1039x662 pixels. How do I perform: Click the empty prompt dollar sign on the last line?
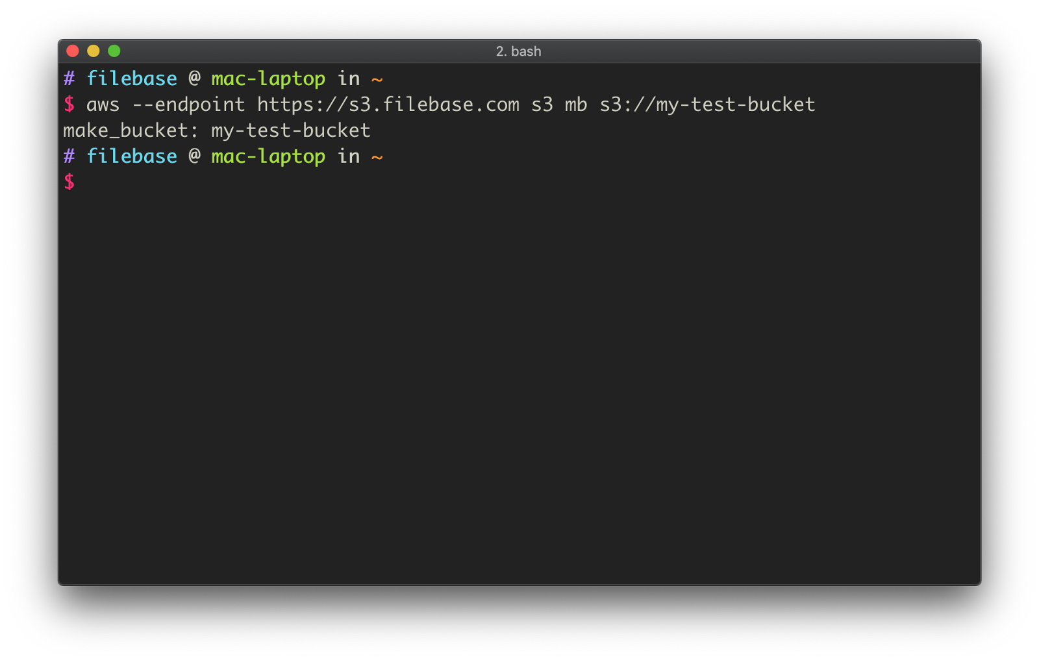coord(69,182)
